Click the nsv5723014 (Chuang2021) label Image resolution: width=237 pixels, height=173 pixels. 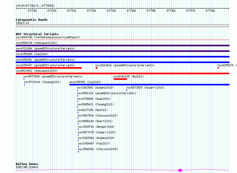(42, 82)
